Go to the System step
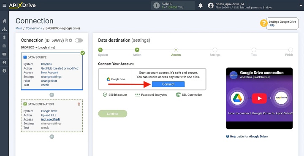The height and width of the screenshot is (156, 304). tap(100, 50)
